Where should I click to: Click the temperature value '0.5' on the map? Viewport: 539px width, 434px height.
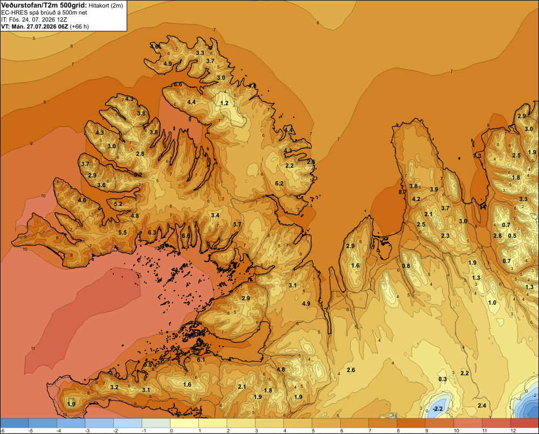pyautogui.click(x=512, y=236)
